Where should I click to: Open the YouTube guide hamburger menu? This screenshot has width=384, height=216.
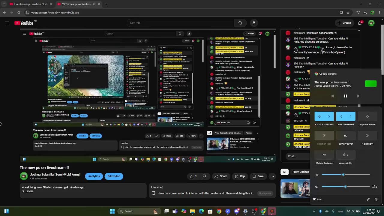click(x=7, y=23)
